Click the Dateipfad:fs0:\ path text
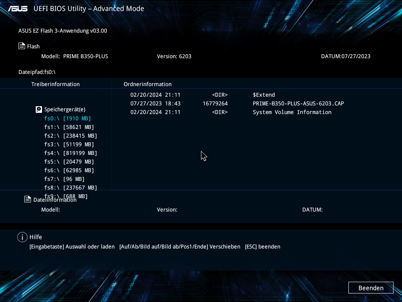The height and width of the screenshot is (302, 402). [37, 72]
